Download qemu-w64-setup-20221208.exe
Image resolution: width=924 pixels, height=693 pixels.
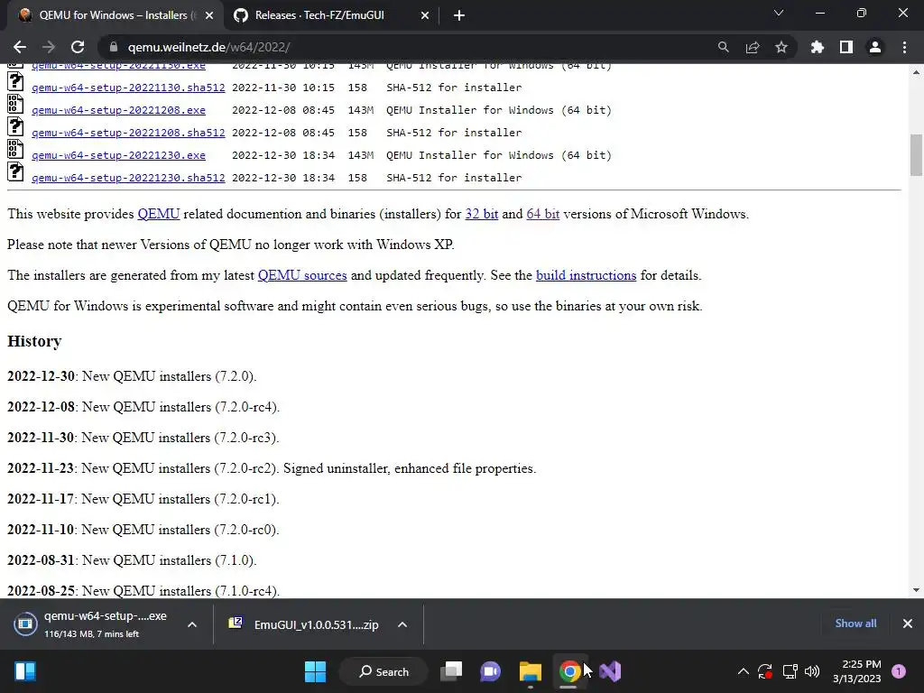click(118, 110)
